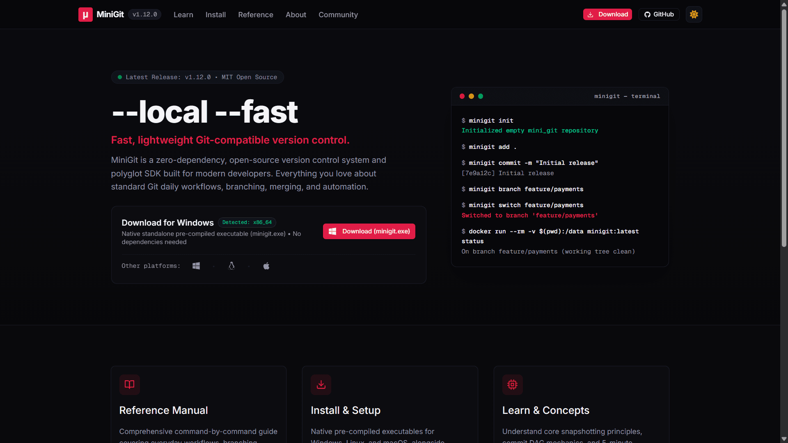Click the 'minigit – terminal' title text
The width and height of the screenshot is (788, 443).
coord(627,96)
